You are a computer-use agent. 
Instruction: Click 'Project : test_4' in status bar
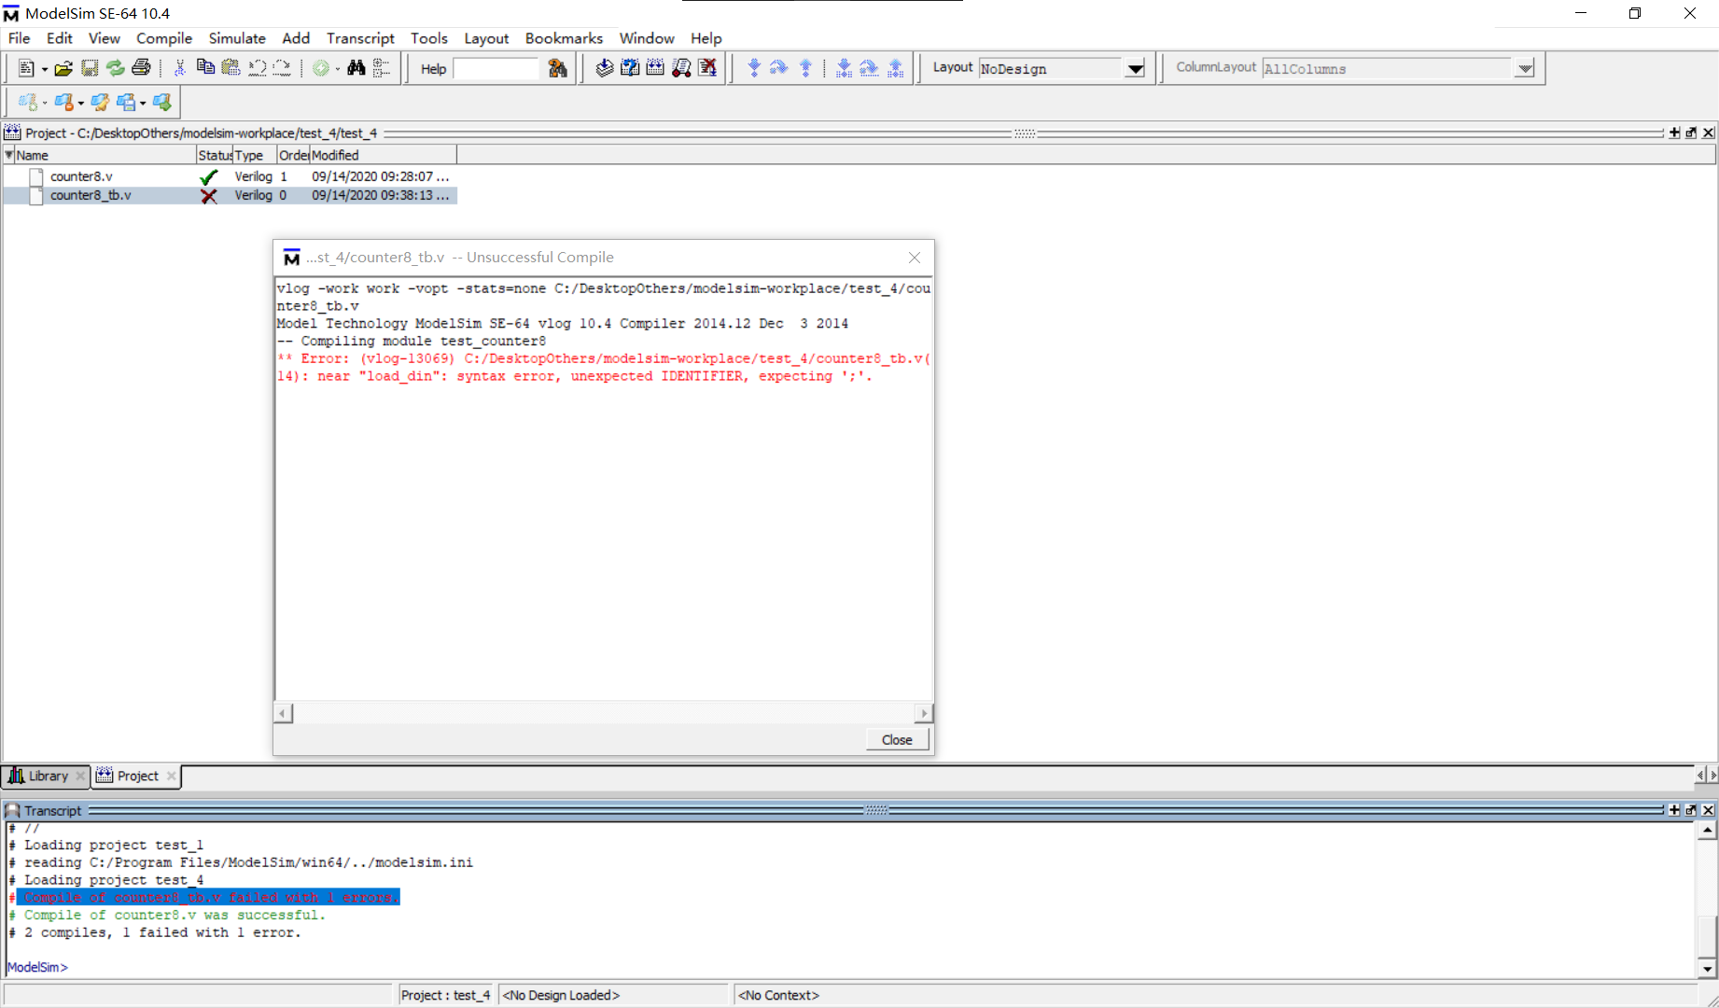[x=446, y=996]
